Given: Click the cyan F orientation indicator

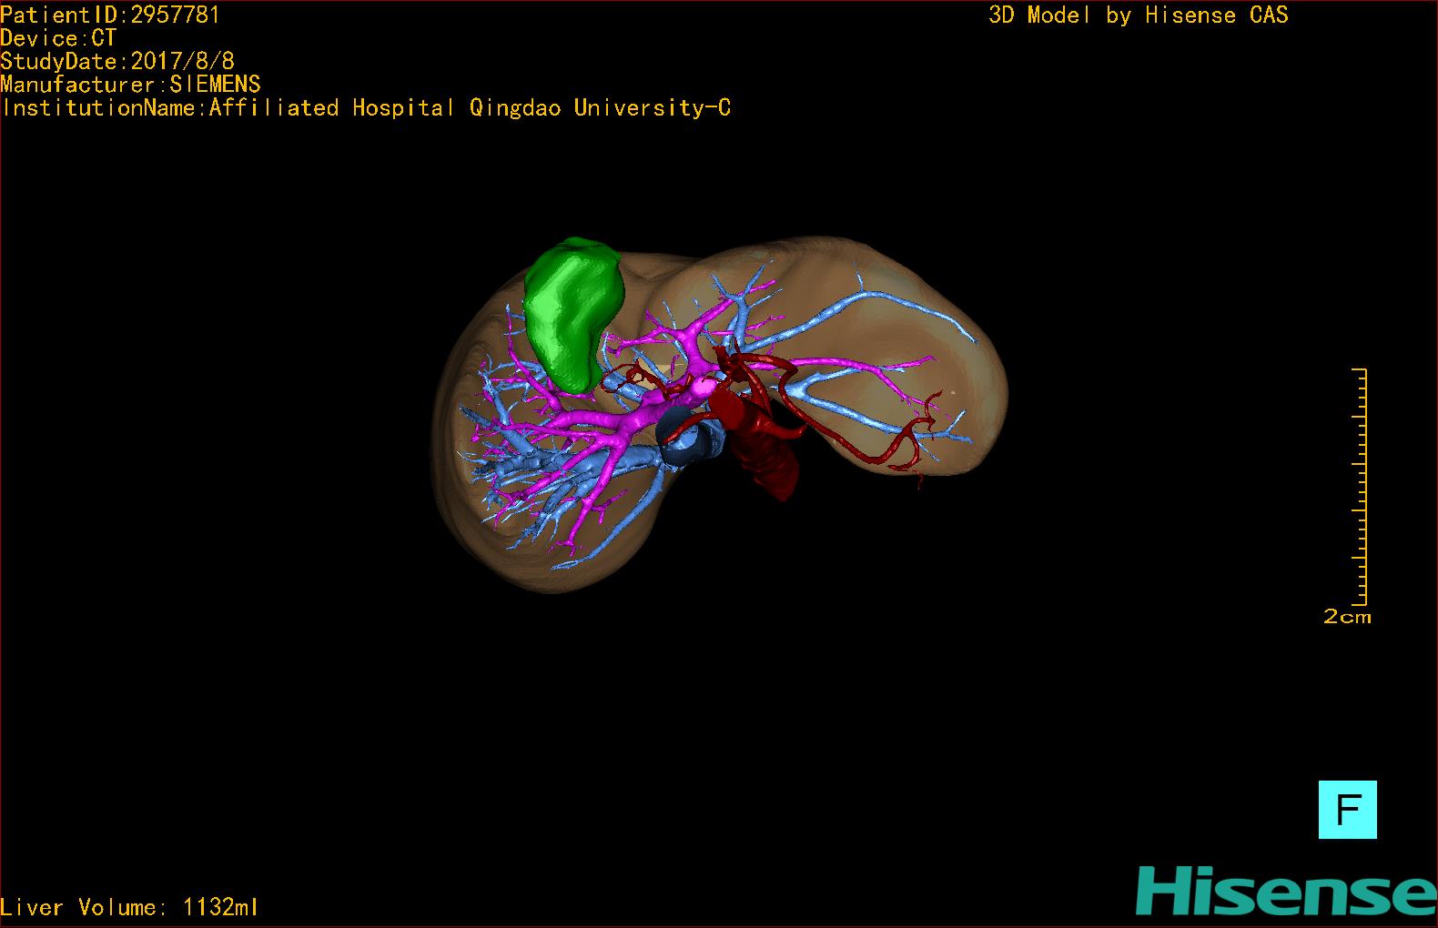Looking at the screenshot, I should click(1347, 809).
